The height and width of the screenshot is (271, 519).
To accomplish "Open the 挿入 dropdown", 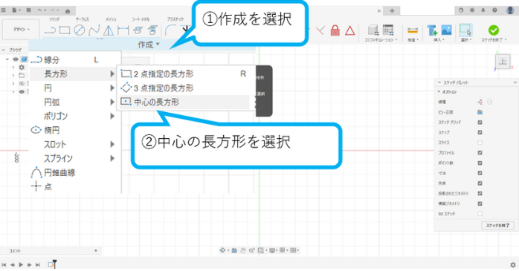I will coord(439,39).
